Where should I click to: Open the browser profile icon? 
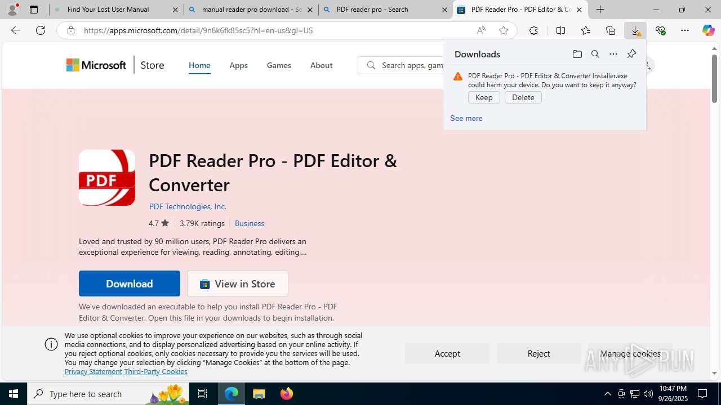tap(12, 10)
